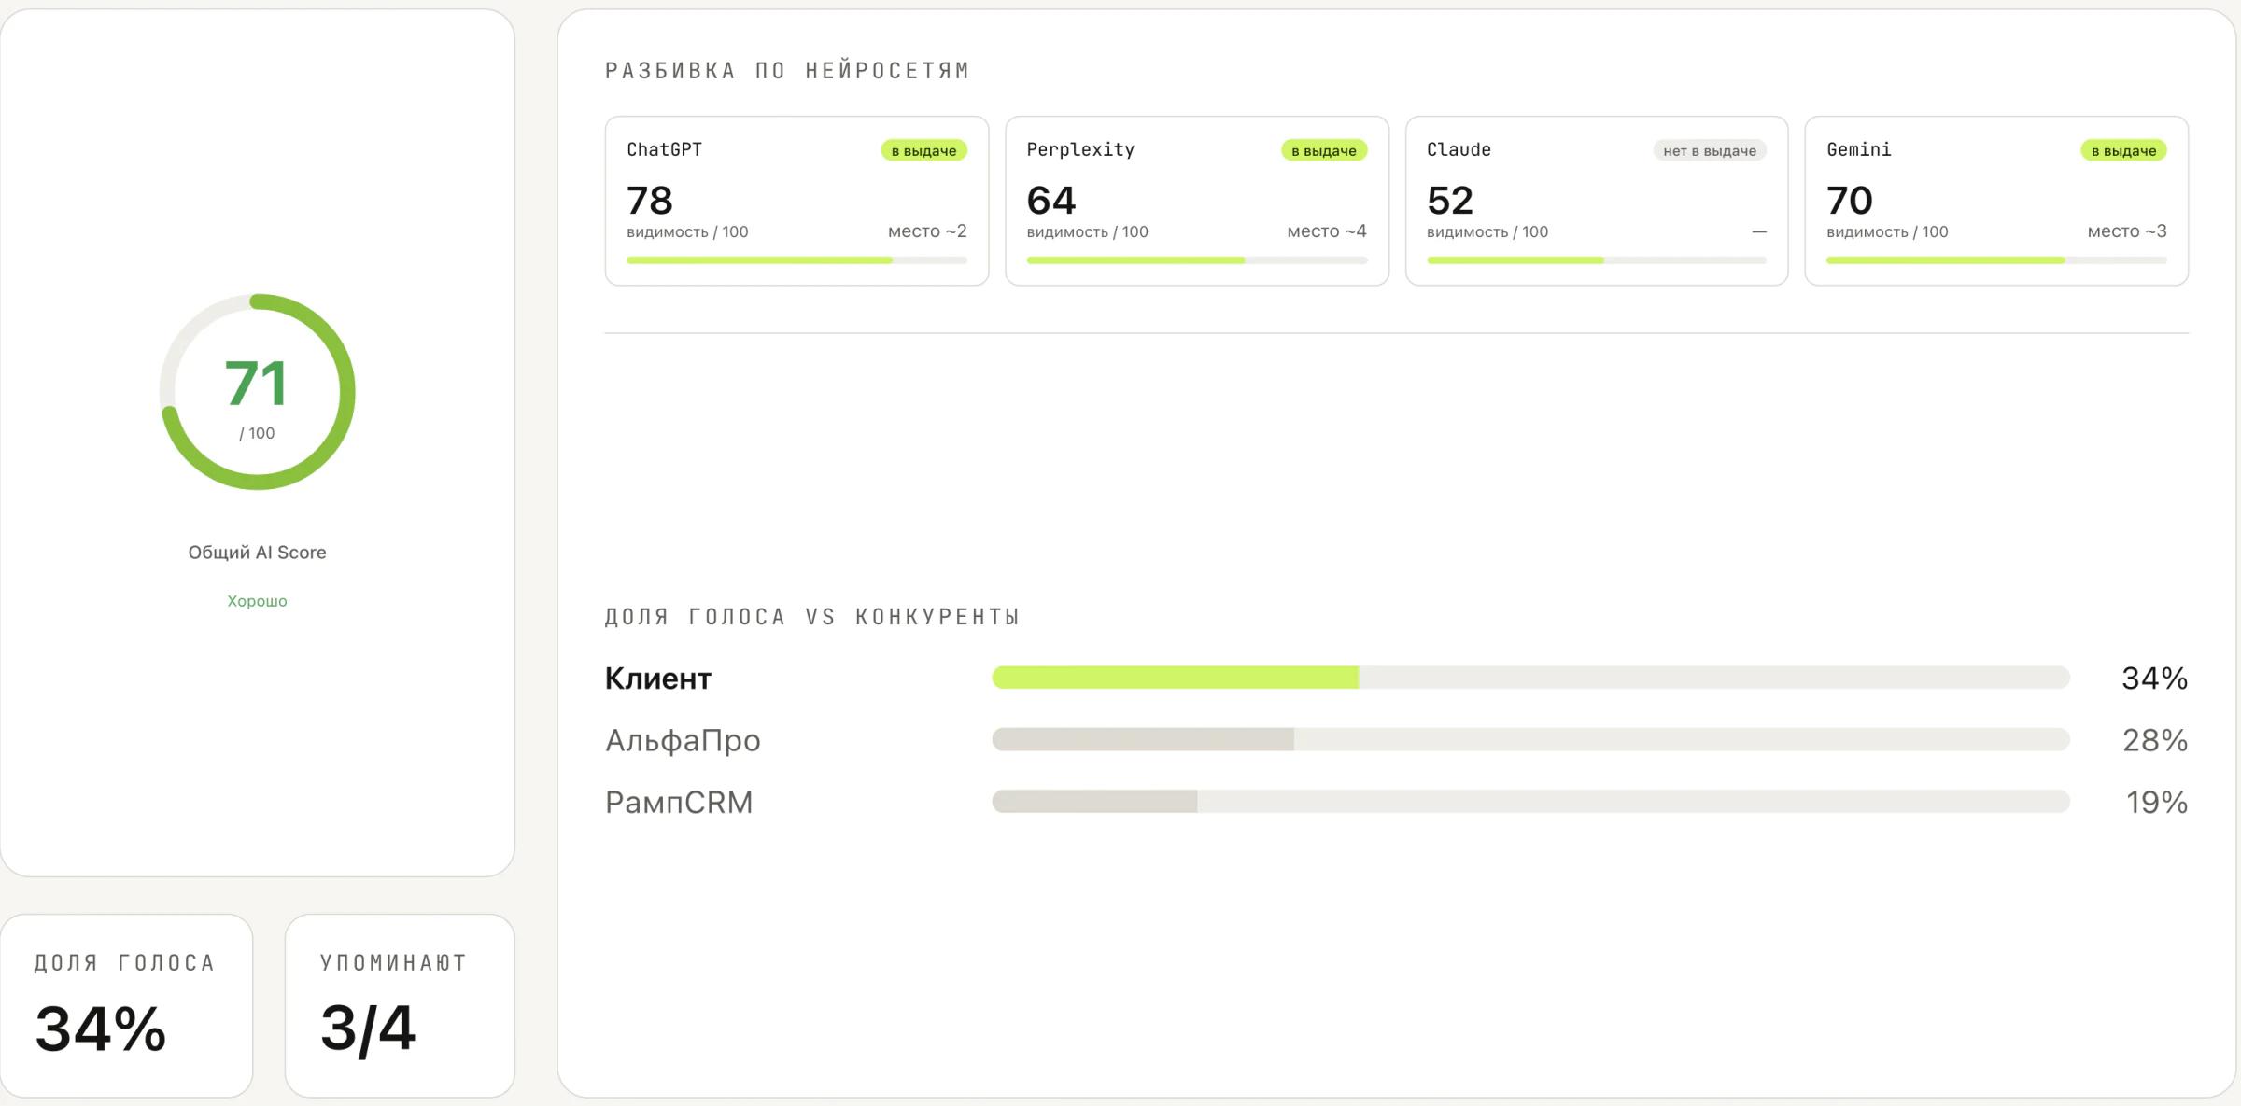Click Claude visibility value 52
Image resolution: width=2241 pixels, height=1106 pixels.
(x=1450, y=201)
